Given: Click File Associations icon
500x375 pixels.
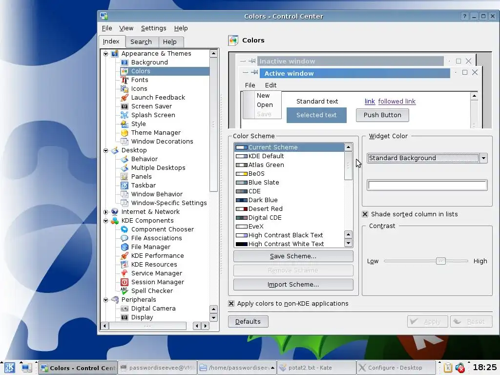Looking at the screenshot, I should coord(125,238).
